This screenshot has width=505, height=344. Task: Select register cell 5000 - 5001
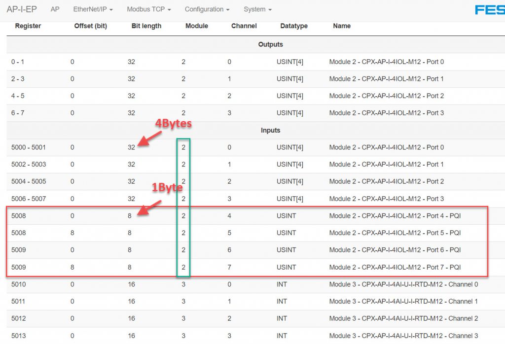tap(28, 147)
